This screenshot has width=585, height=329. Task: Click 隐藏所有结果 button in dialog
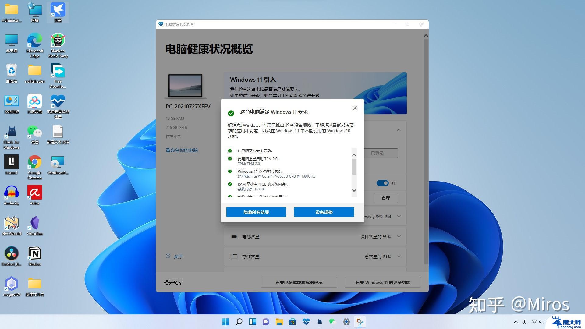click(x=256, y=212)
